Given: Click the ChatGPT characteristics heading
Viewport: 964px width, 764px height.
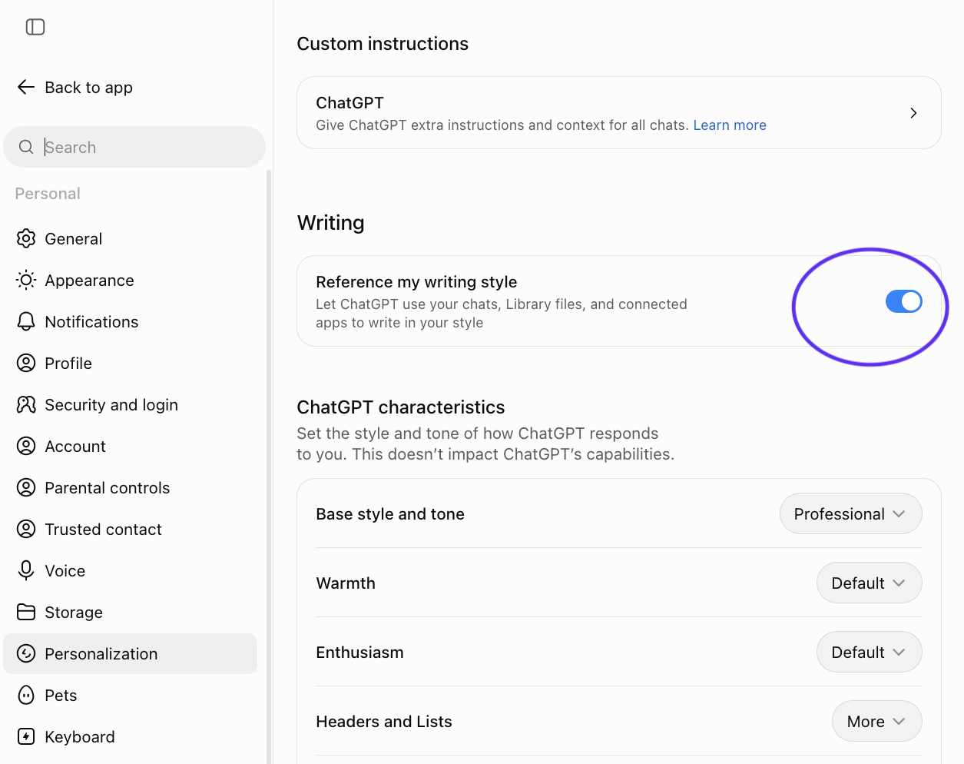Looking at the screenshot, I should pos(401,407).
